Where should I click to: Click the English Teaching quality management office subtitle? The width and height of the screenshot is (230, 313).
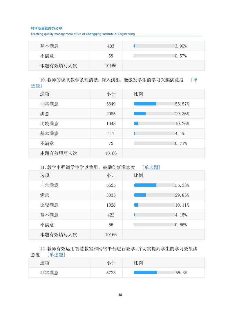[83, 34]
